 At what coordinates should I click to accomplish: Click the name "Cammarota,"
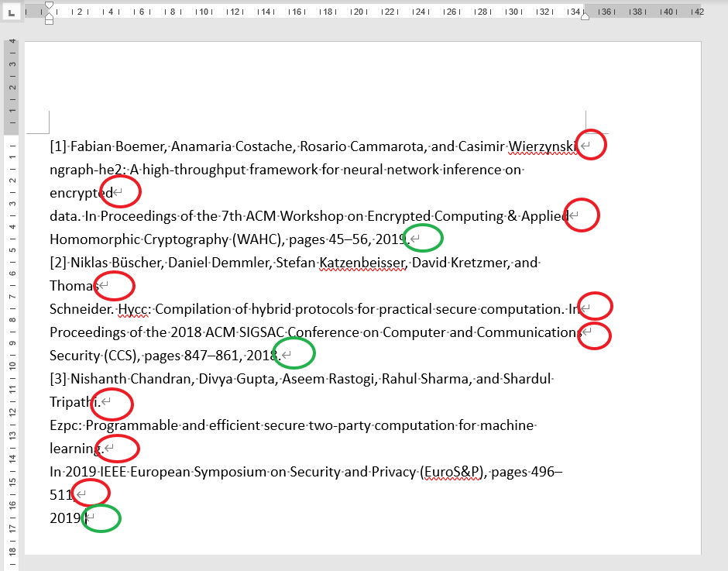point(389,146)
